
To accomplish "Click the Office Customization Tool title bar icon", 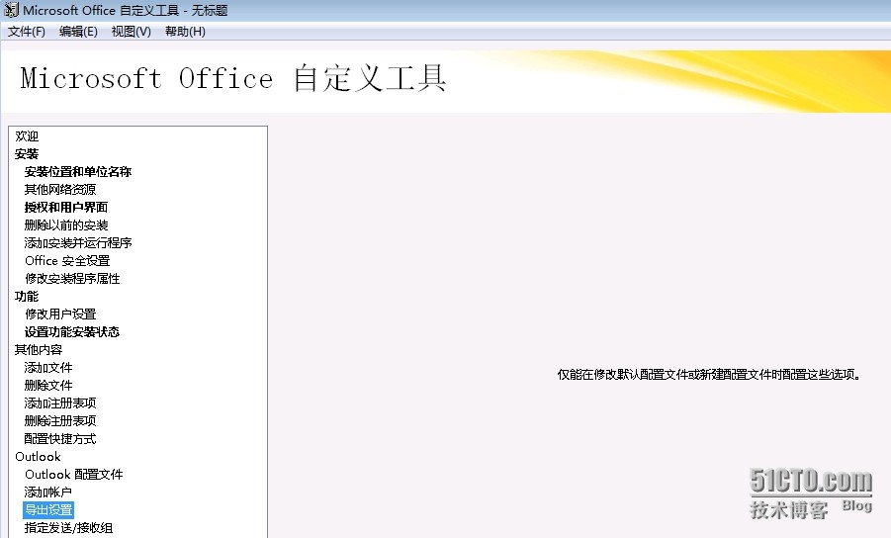I will (x=11, y=10).
